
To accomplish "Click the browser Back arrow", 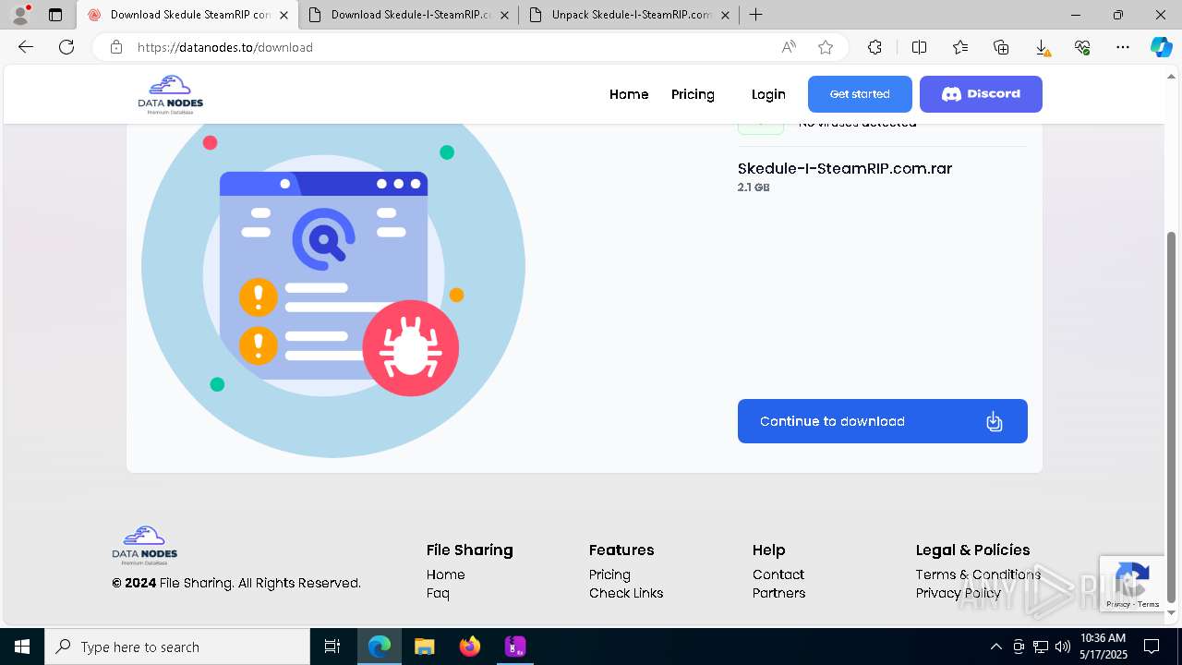I will (26, 47).
